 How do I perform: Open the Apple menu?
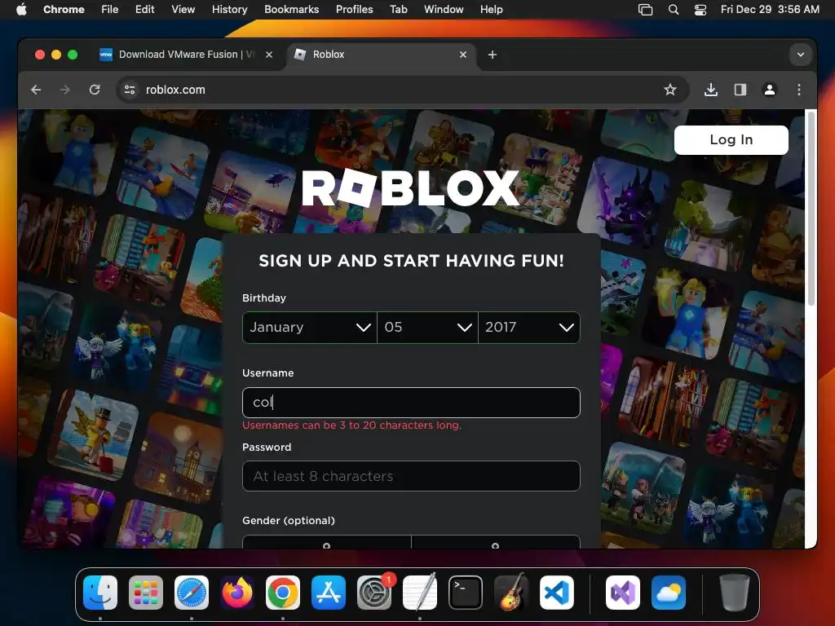click(x=21, y=10)
